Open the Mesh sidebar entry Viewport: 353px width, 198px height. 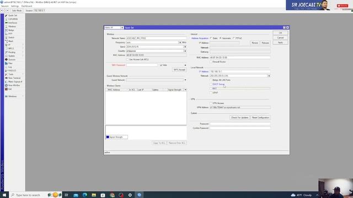pyautogui.click(x=10, y=41)
